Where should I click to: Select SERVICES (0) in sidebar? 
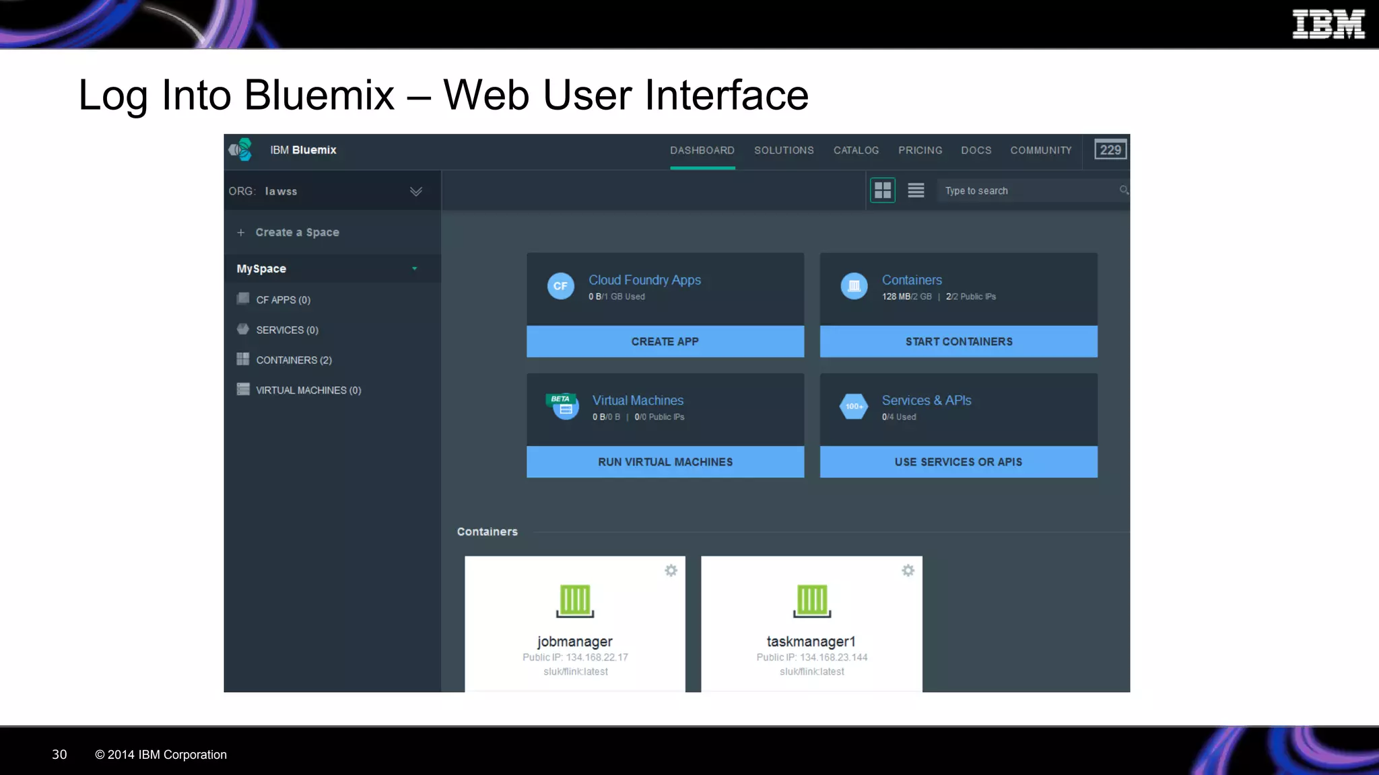[x=287, y=330]
